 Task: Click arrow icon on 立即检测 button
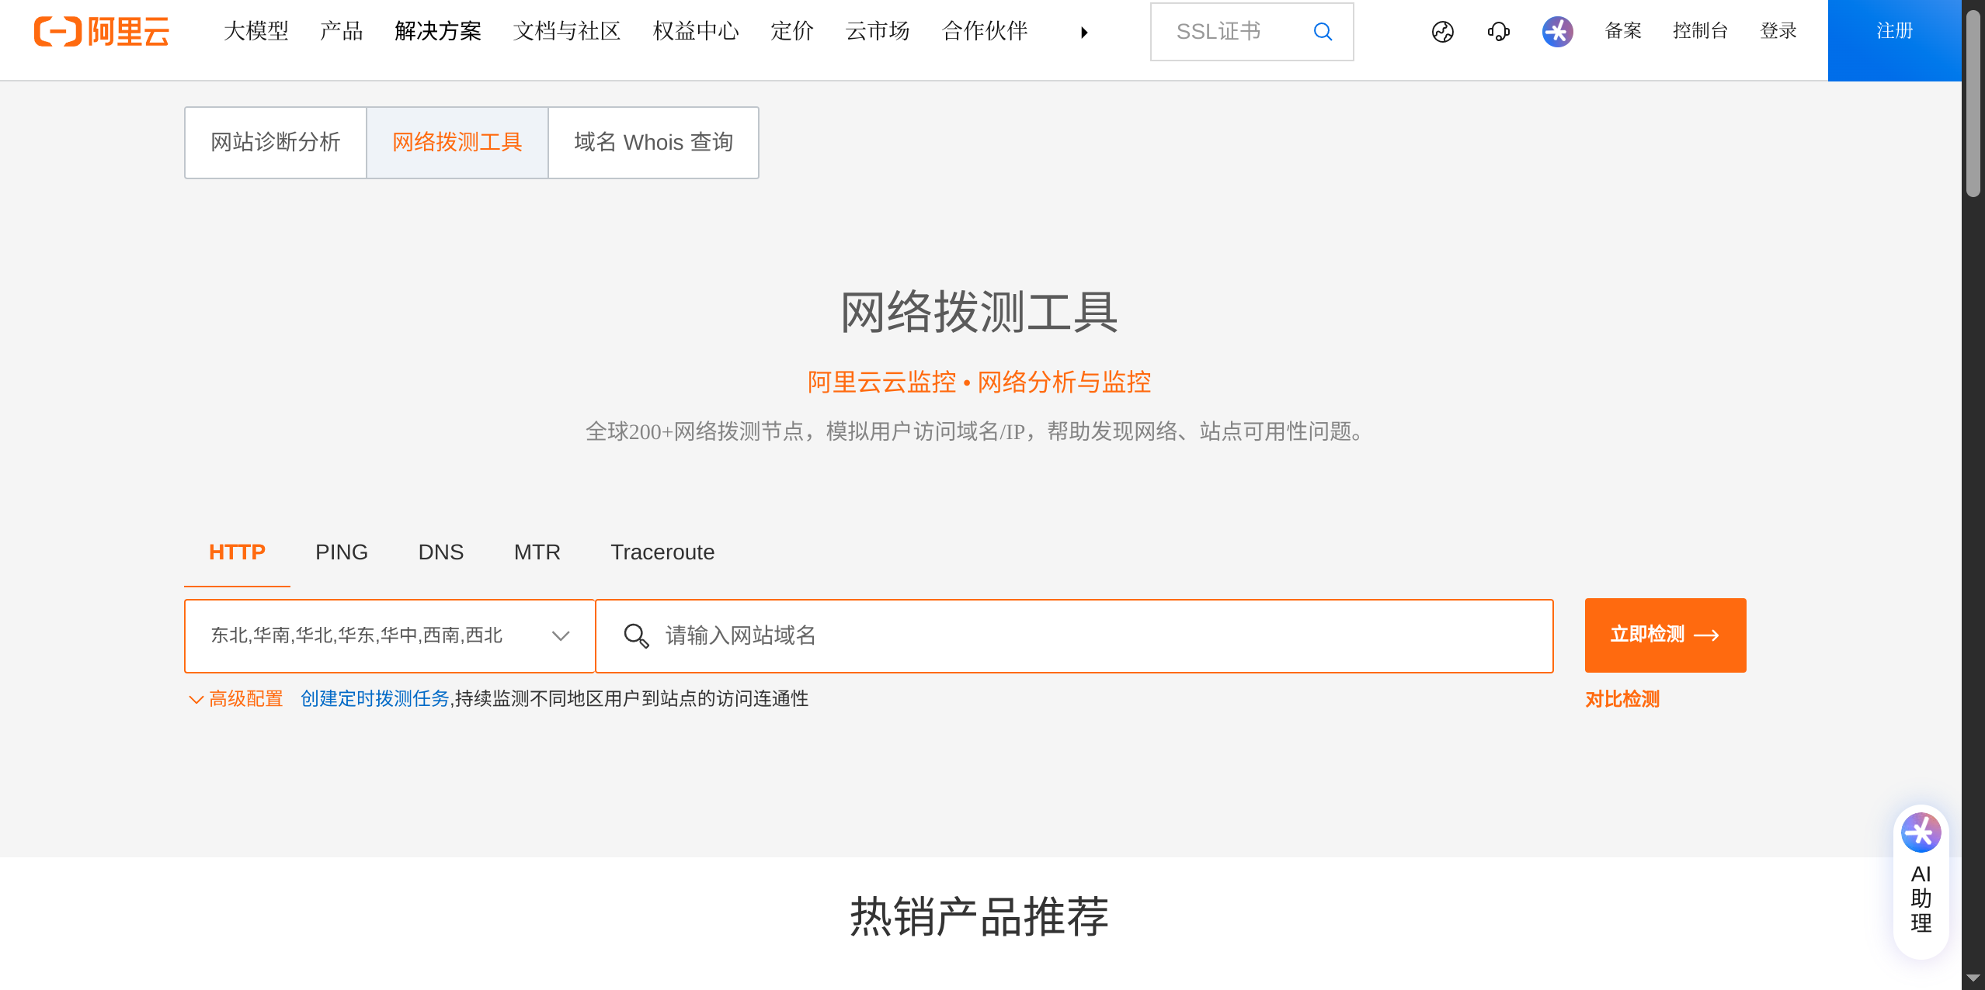[1706, 635]
